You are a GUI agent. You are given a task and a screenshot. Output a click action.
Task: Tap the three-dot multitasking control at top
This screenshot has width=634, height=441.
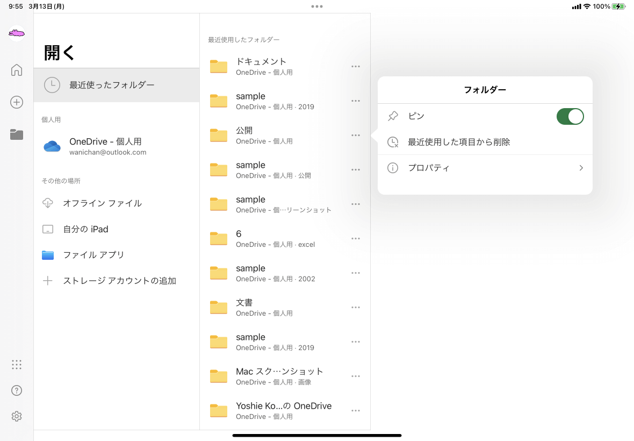317,6
